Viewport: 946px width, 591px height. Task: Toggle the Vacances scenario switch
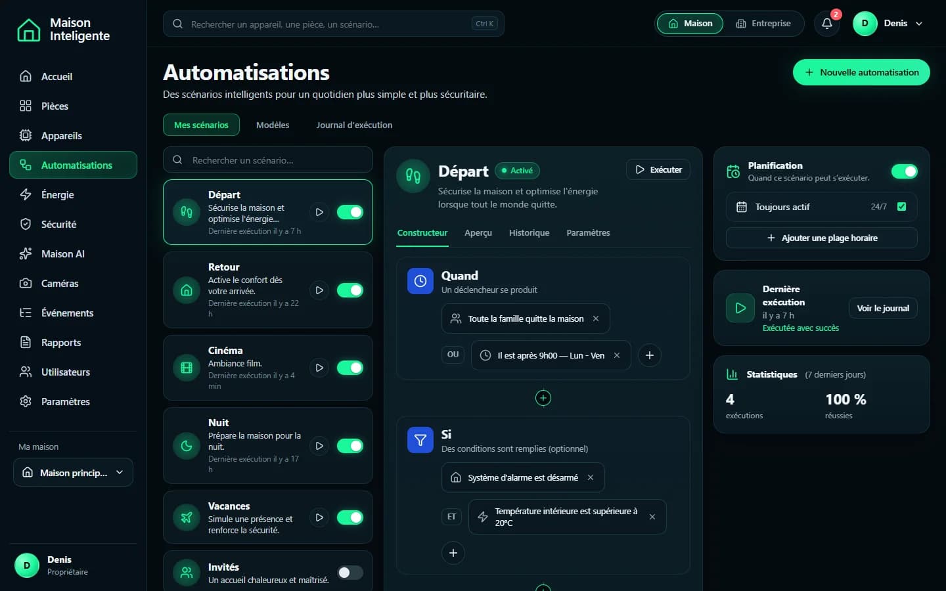pos(350,517)
